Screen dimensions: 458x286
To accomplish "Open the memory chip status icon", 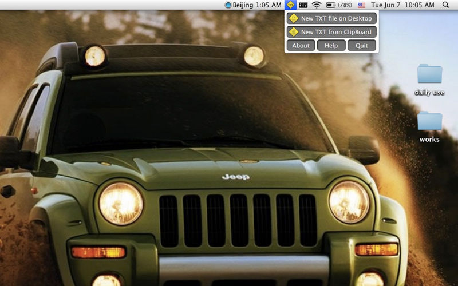I will 303,5.
